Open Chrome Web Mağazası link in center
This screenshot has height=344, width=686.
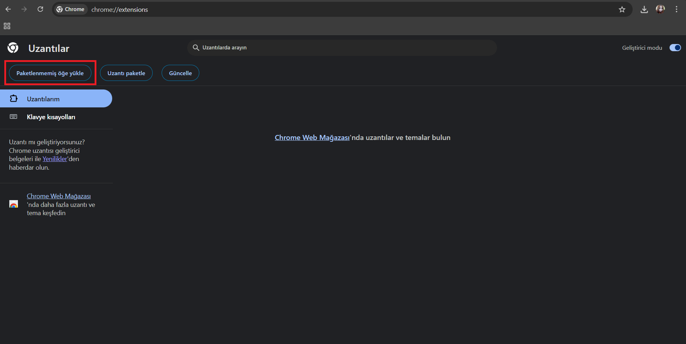(312, 137)
